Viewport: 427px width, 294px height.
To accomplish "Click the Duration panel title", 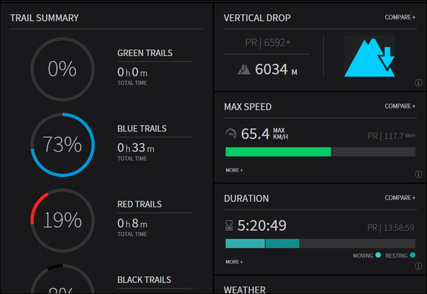I will [247, 198].
